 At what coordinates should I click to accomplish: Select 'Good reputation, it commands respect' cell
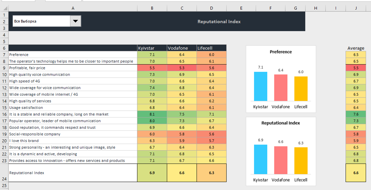73,127
